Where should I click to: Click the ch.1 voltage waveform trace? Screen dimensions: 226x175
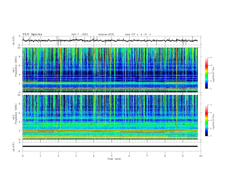tap(110, 41)
